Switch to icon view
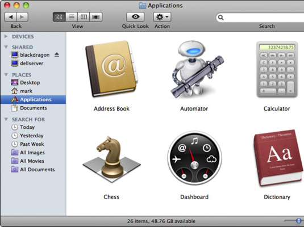Screen dimensions: 304x227 [59, 17]
